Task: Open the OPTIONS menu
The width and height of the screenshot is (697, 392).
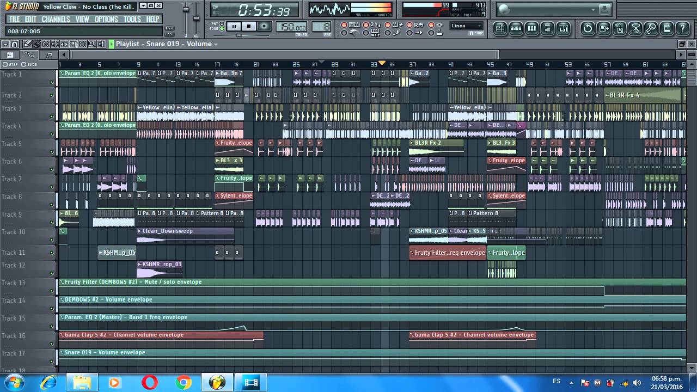Action: coord(106,19)
